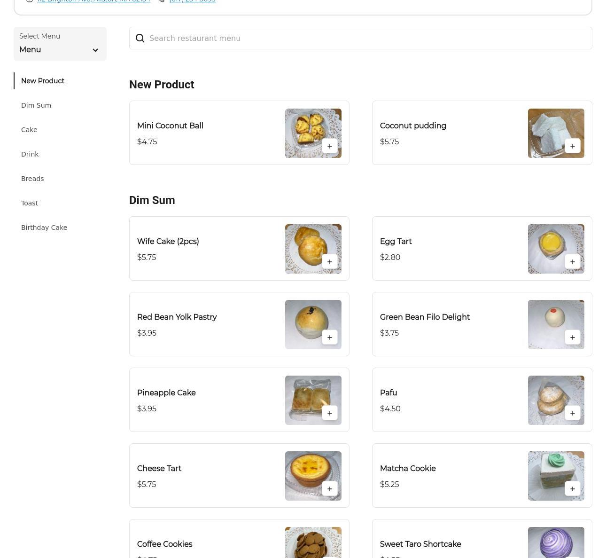Click plus icon for Red Bean Yolk Pastry

click(329, 338)
